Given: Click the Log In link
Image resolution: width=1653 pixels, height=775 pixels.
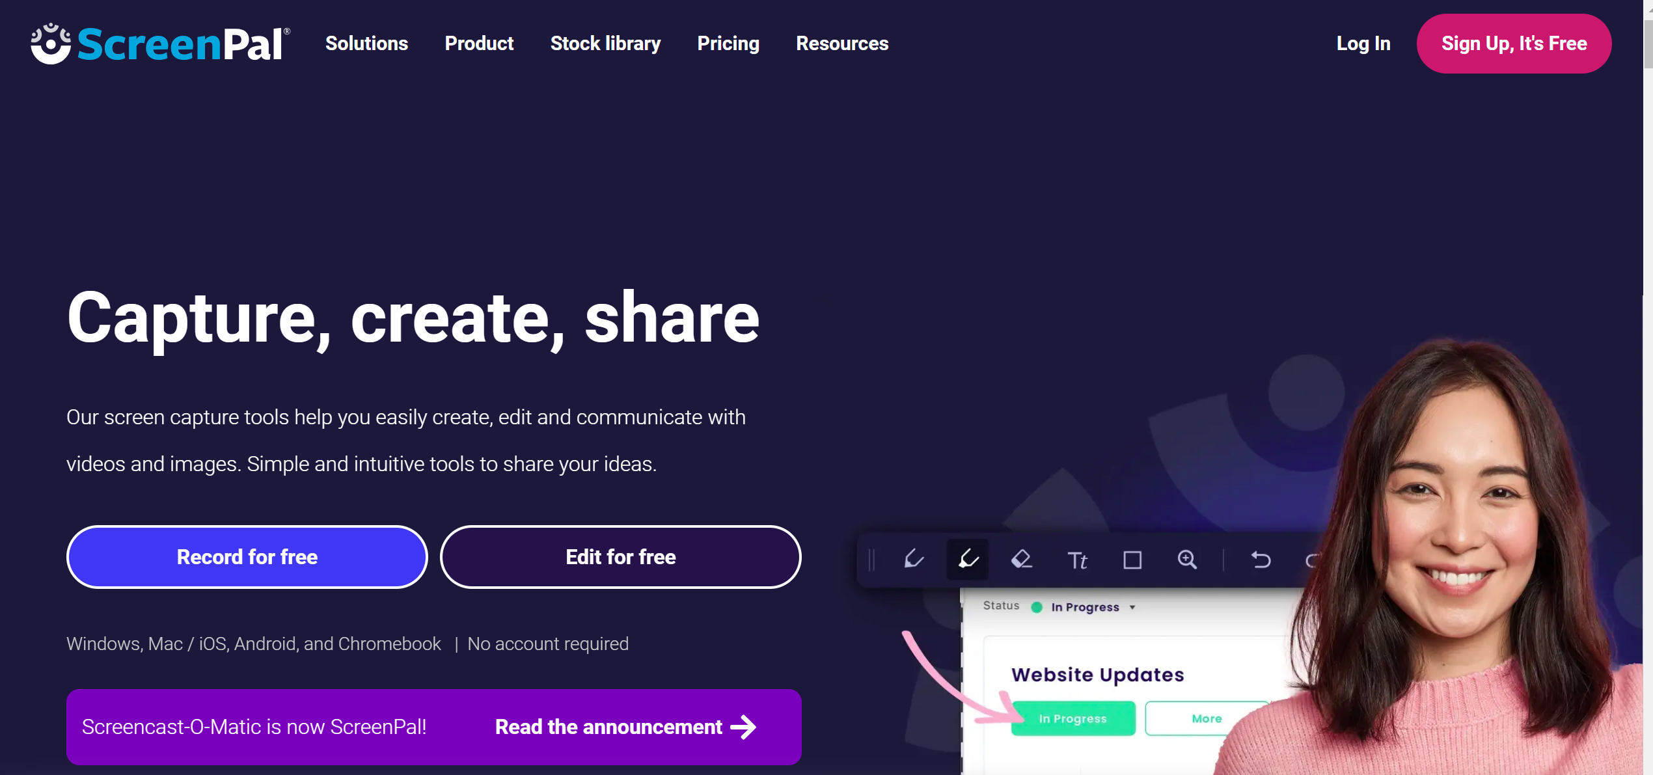Looking at the screenshot, I should point(1362,43).
